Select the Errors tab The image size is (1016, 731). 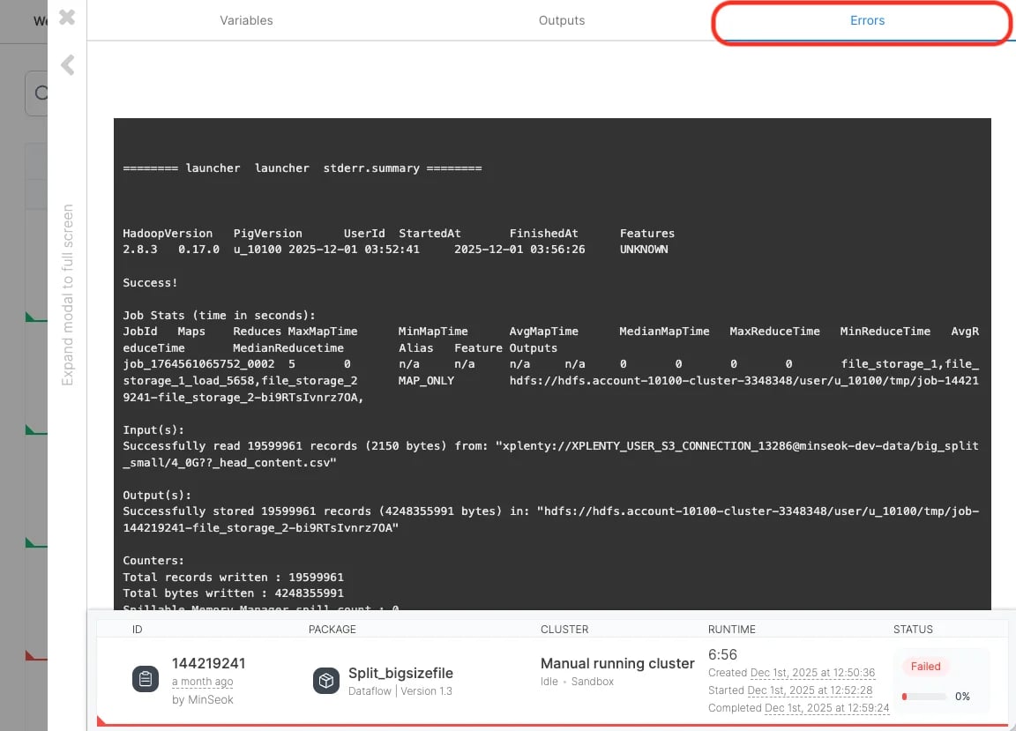[x=867, y=20]
